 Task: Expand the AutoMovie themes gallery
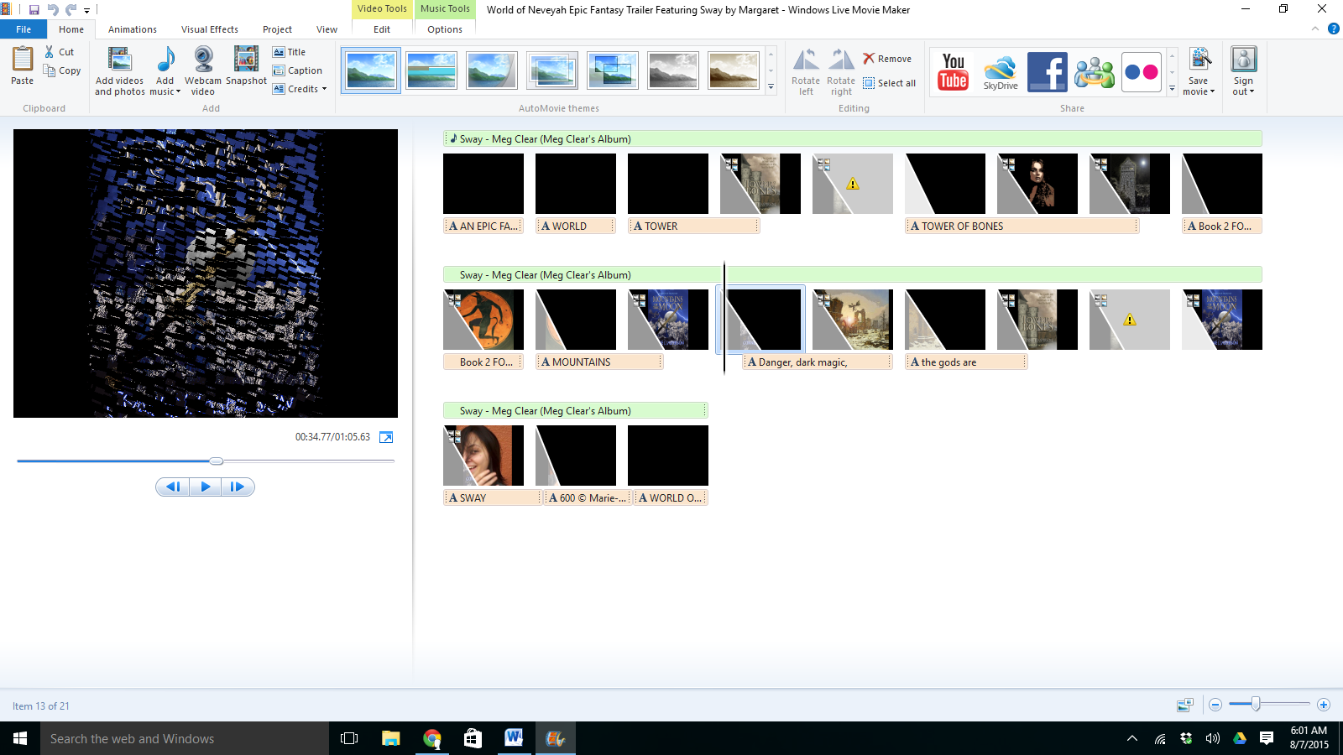pyautogui.click(x=771, y=87)
